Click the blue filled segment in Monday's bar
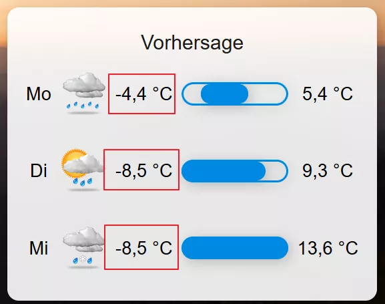Image resolution: width=385 pixels, height=304 pixels. [224, 94]
